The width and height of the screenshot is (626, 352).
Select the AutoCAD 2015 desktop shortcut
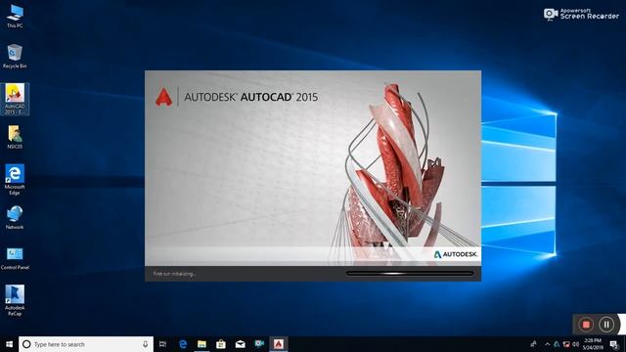tap(15, 99)
